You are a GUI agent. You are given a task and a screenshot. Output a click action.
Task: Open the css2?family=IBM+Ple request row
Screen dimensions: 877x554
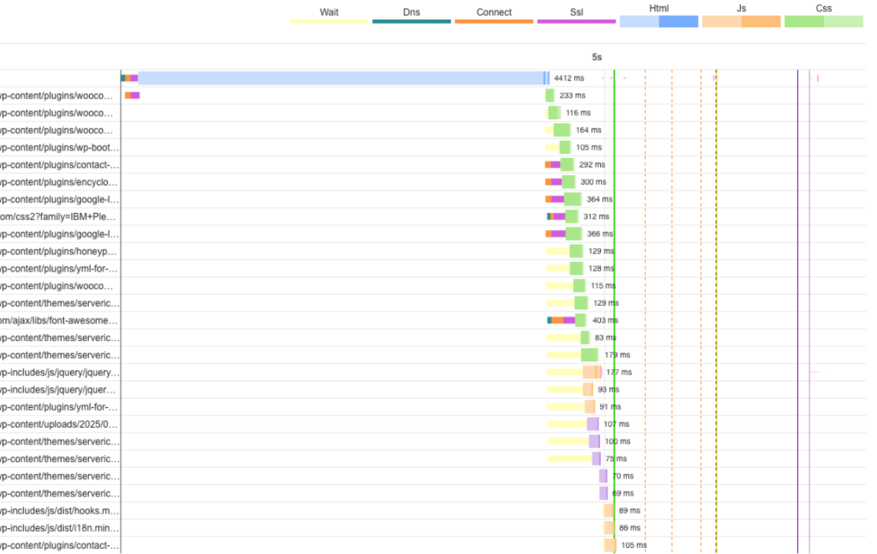[x=59, y=217]
